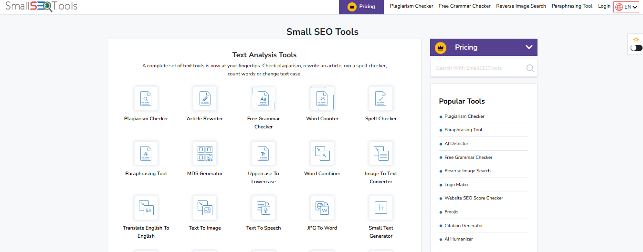Image resolution: width=643 pixels, height=252 pixels.
Task: Open the Small Text Generator icon
Action: (381, 208)
